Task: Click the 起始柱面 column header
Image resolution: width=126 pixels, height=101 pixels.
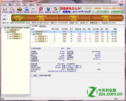Action: point(78,29)
